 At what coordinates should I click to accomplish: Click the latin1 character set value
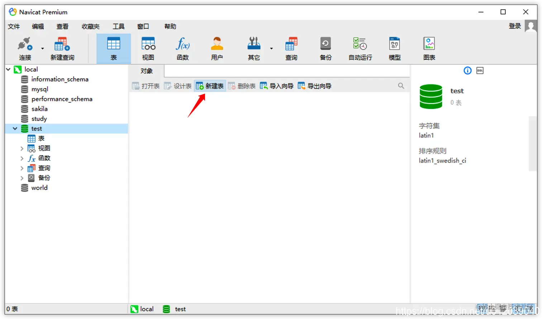pos(426,135)
